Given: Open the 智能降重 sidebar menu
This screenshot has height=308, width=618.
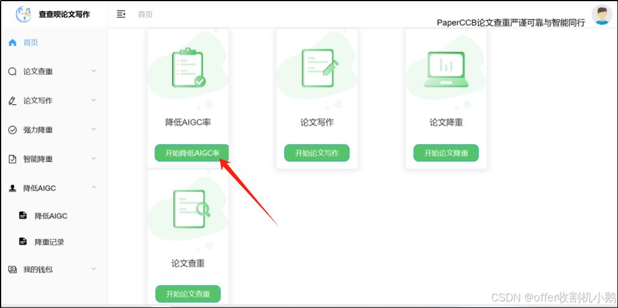Looking at the screenshot, I should click(x=54, y=159).
